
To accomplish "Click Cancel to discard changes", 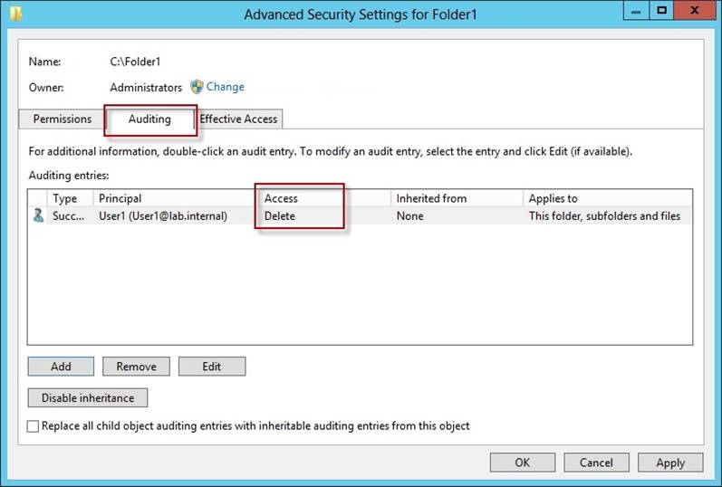I will [x=596, y=463].
